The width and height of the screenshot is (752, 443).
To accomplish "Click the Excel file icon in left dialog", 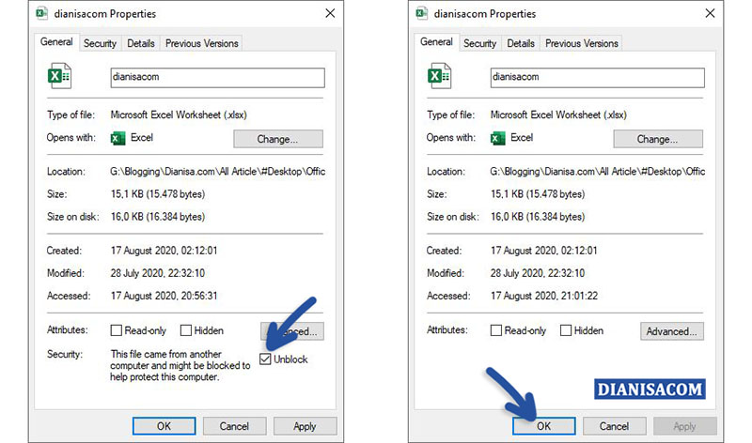I will tap(59, 76).
